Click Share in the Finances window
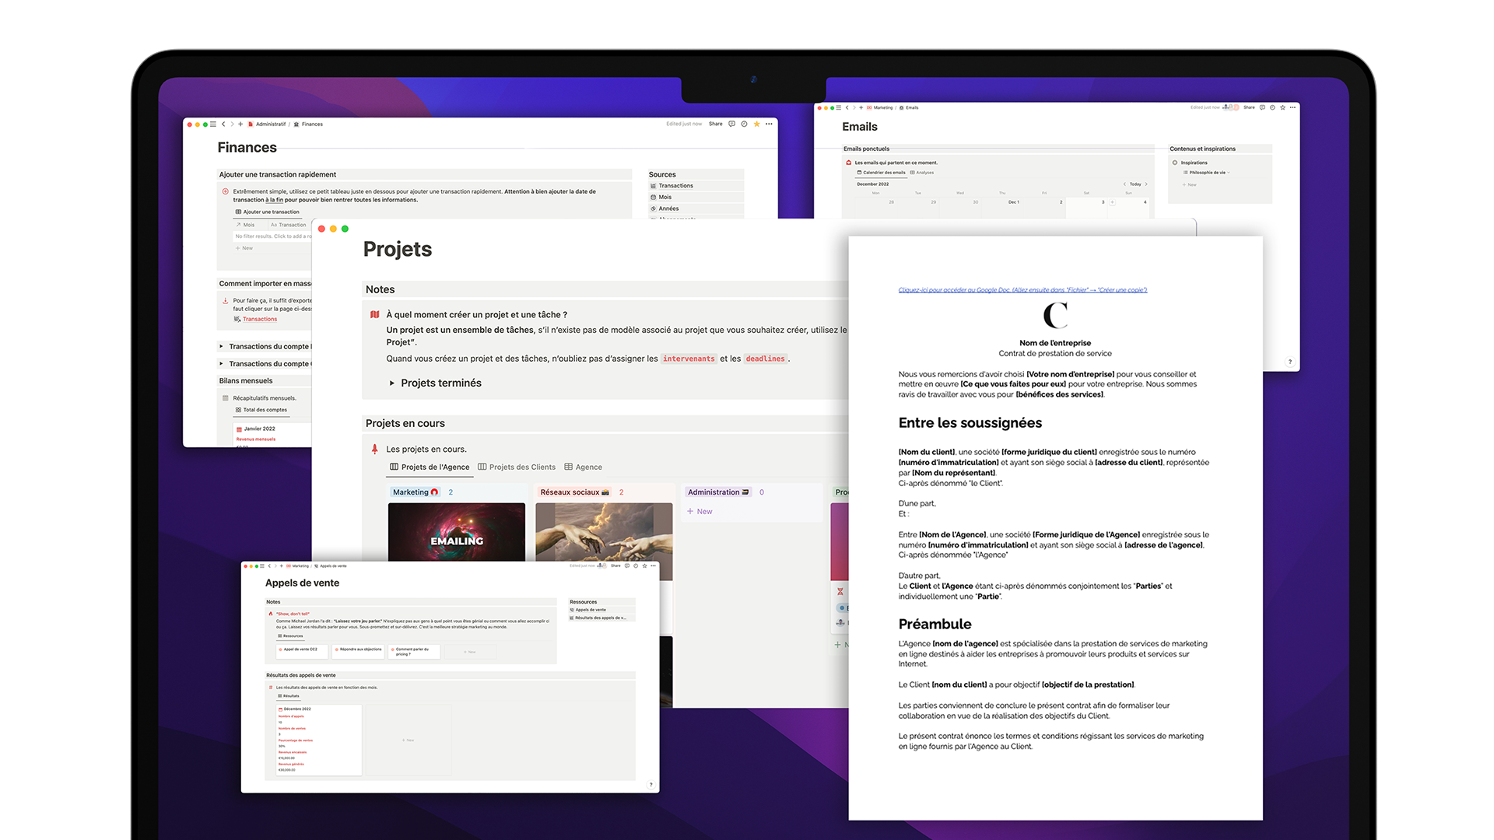The width and height of the screenshot is (1494, 840). 715,124
